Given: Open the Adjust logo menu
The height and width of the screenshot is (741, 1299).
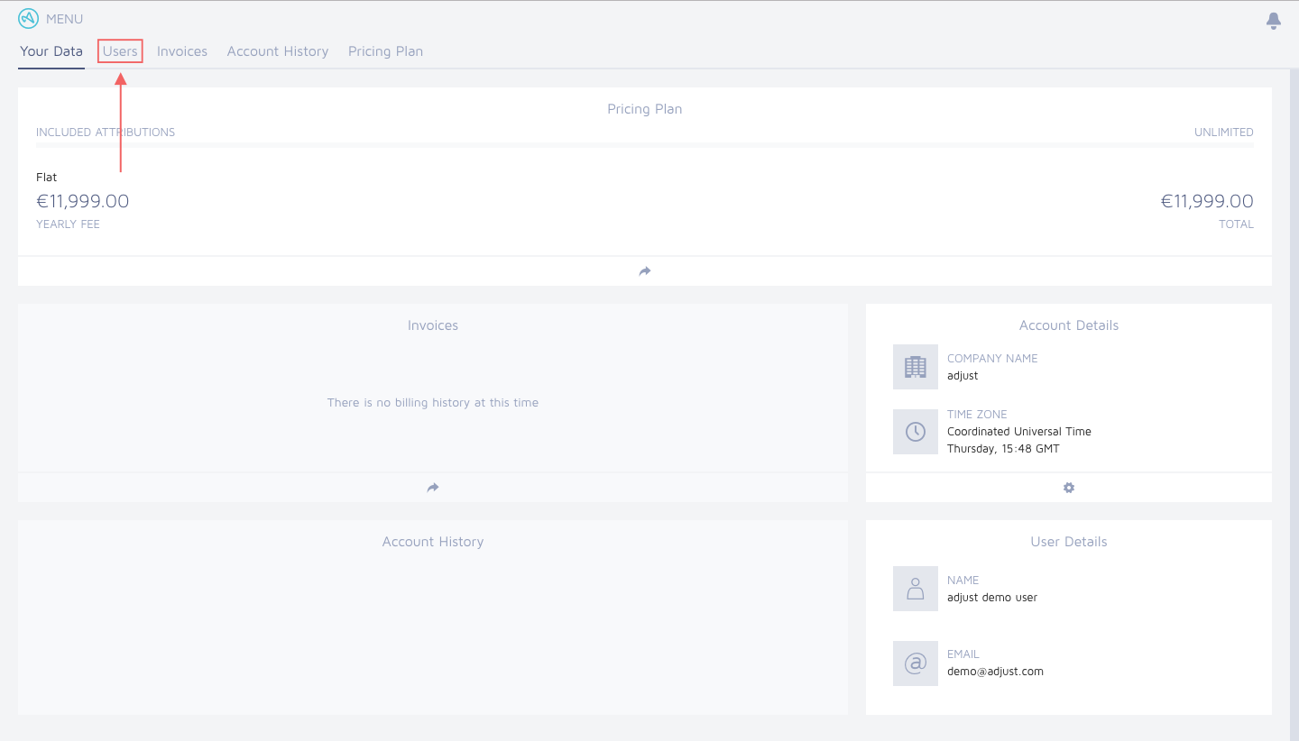Looking at the screenshot, I should 27,18.
